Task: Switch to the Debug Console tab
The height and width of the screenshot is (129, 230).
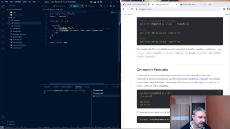Action: [x=67, y=87]
